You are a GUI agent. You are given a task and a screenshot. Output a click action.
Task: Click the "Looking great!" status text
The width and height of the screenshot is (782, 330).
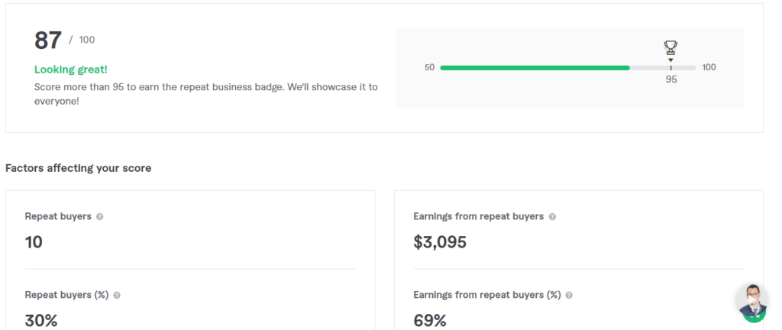(71, 70)
